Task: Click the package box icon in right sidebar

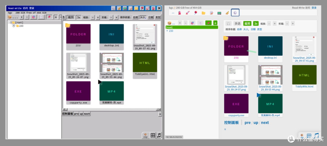Action: point(169,23)
